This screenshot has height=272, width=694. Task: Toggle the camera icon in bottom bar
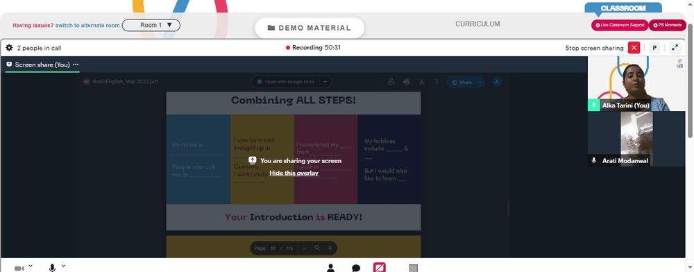tap(19, 269)
